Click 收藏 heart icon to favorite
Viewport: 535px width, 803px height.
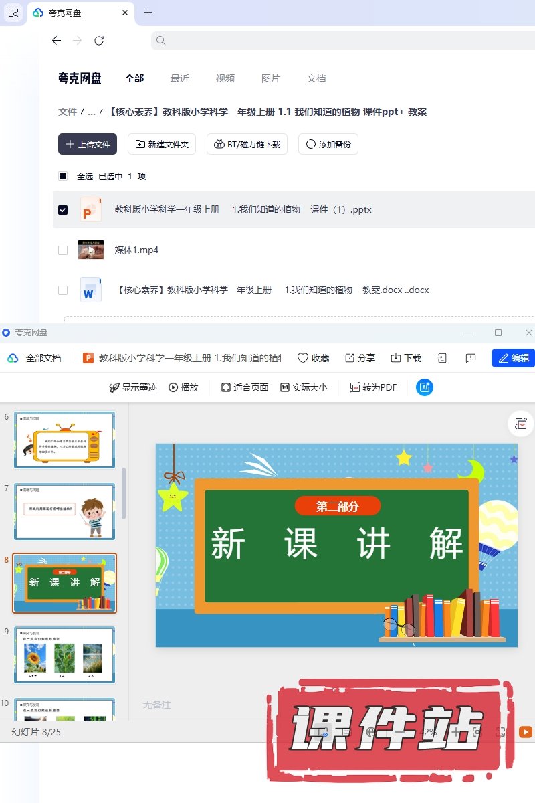click(313, 358)
